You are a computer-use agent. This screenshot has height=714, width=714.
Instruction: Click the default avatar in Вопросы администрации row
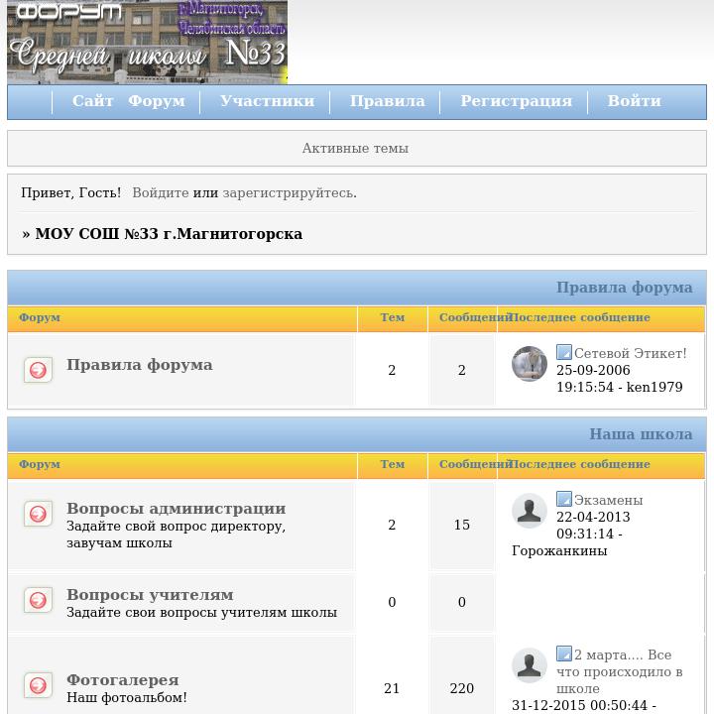point(530,511)
